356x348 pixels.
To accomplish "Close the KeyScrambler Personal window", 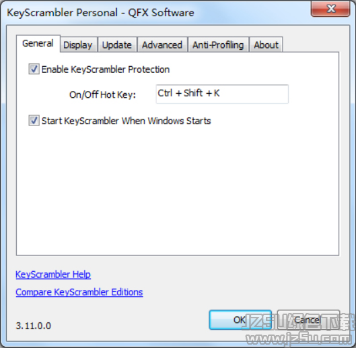I will (x=330, y=9).
